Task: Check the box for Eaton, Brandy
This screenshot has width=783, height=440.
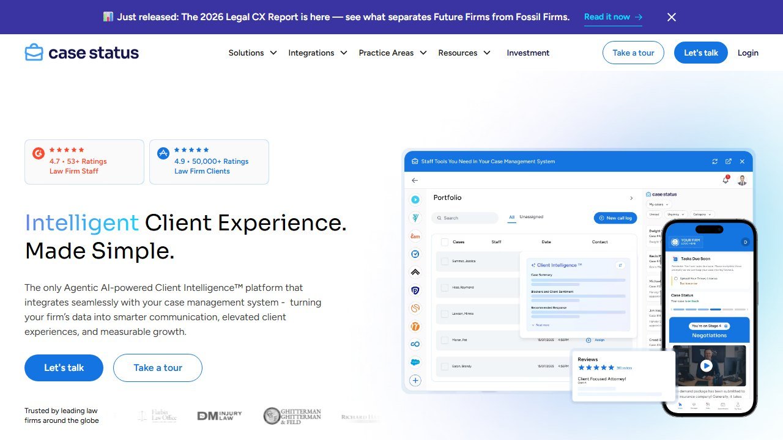Action: coord(445,367)
